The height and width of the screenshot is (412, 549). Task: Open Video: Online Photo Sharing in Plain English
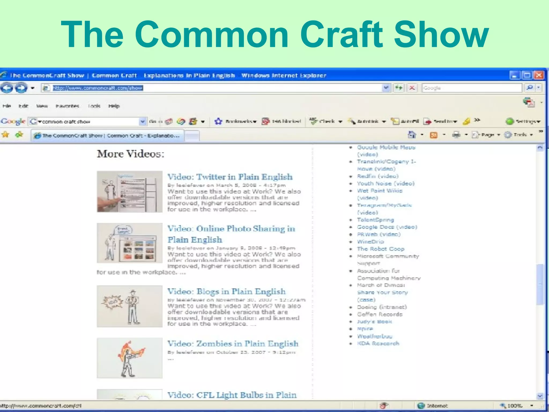[231, 234]
